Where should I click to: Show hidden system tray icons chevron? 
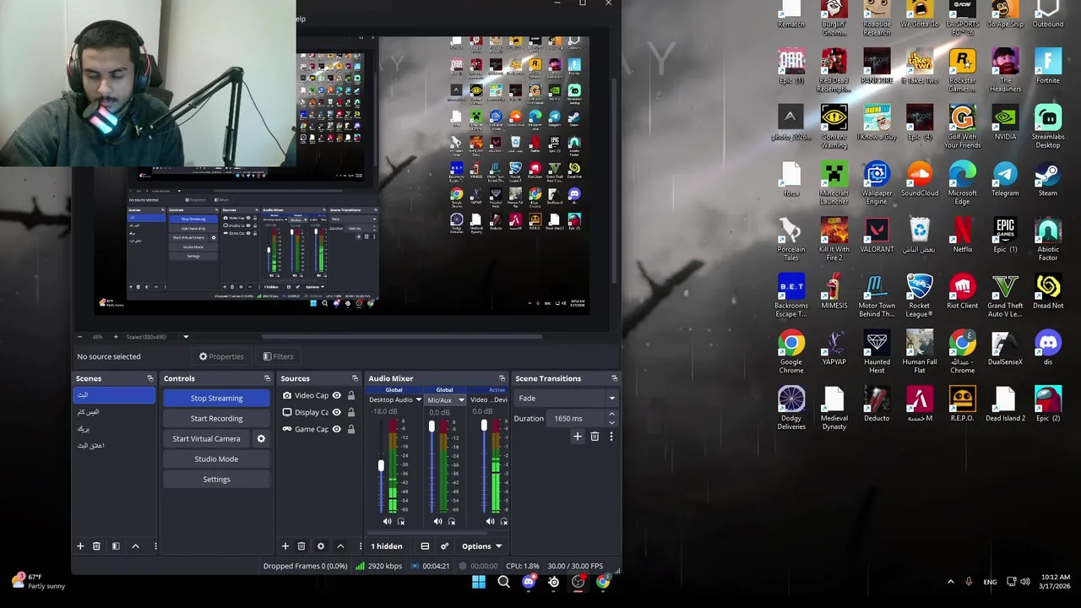(x=950, y=582)
